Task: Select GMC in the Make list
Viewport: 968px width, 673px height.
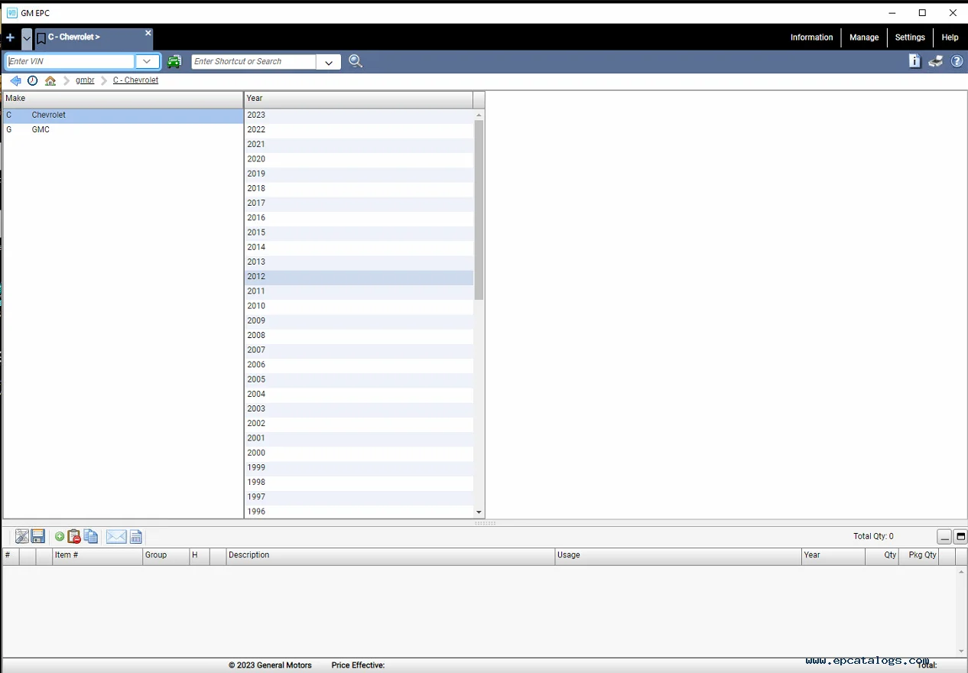Action: [x=123, y=130]
